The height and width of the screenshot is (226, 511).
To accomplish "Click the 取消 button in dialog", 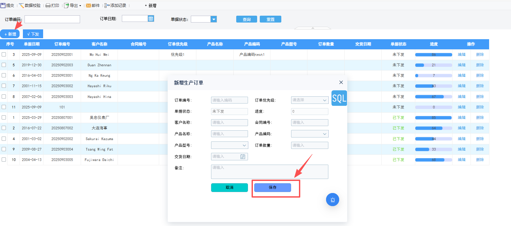I will (x=229, y=187).
